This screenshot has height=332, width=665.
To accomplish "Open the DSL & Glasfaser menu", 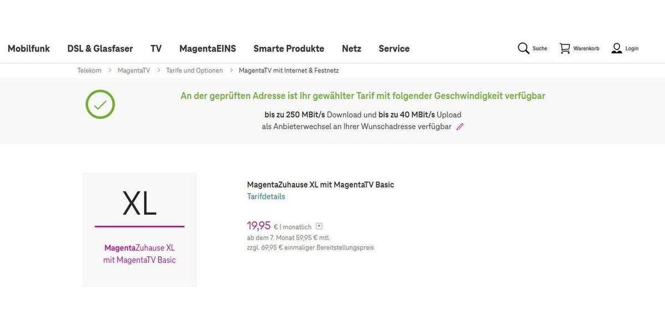I will (x=100, y=49).
